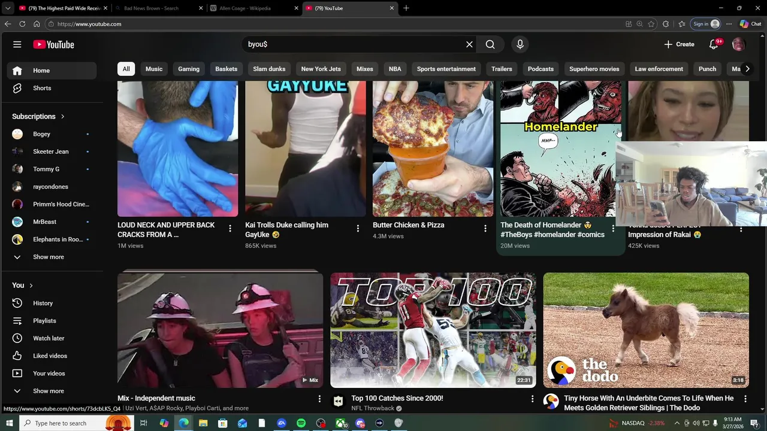Screen dimensions: 767x431
Task: Click the YouTube search input field
Action: [354, 44]
